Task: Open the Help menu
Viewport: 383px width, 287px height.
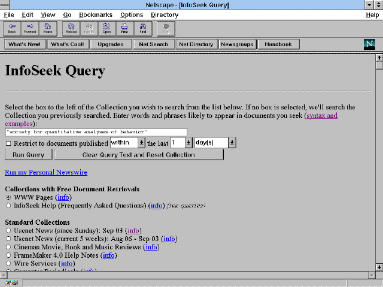Action: [x=372, y=15]
